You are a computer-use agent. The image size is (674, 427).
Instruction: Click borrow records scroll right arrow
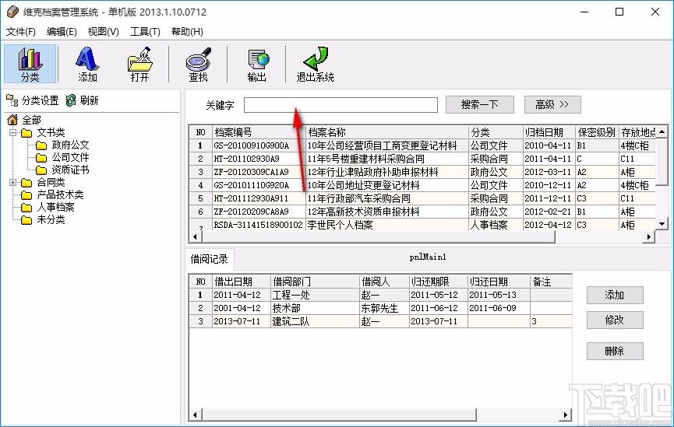pyautogui.click(x=566, y=415)
